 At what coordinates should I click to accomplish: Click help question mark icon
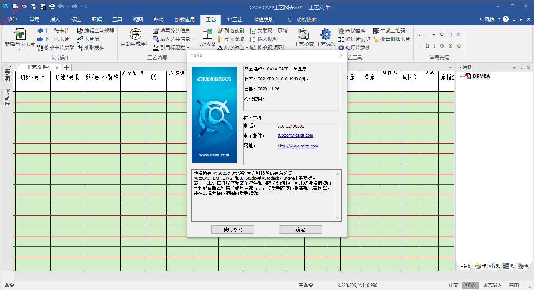pyautogui.click(x=506, y=19)
